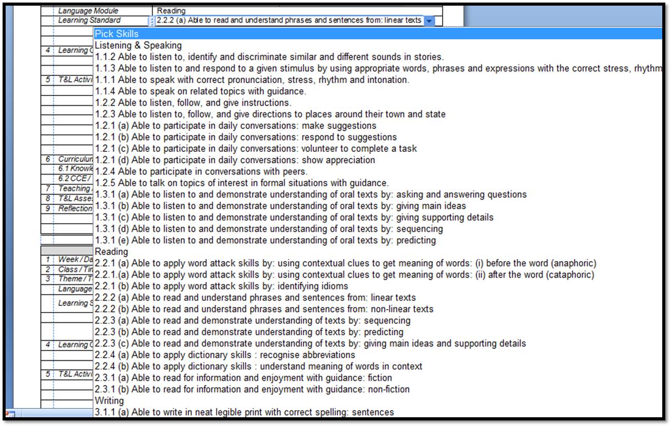Select 1.2.1 (c) volunteer to complete a task

click(x=256, y=148)
